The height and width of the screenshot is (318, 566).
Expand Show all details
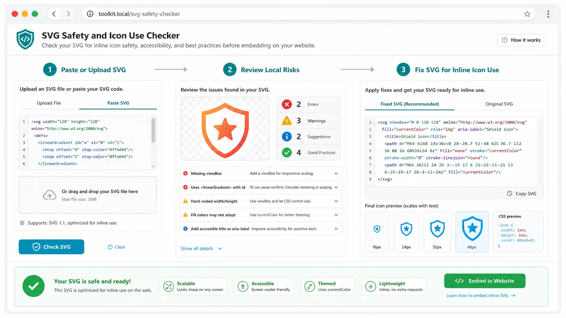tap(201, 248)
